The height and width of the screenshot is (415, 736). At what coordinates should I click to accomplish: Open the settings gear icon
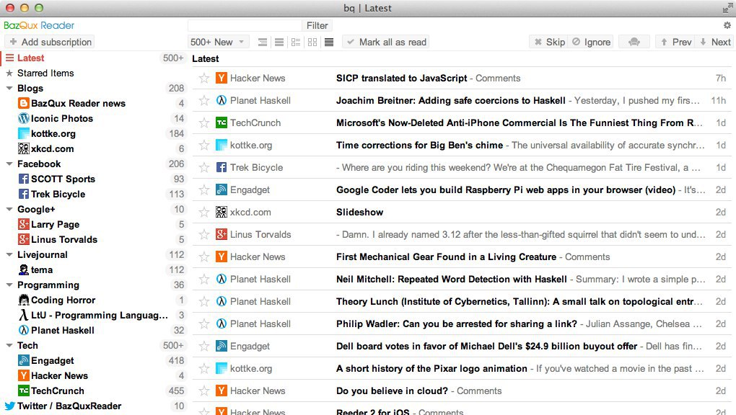tap(727, 25)
